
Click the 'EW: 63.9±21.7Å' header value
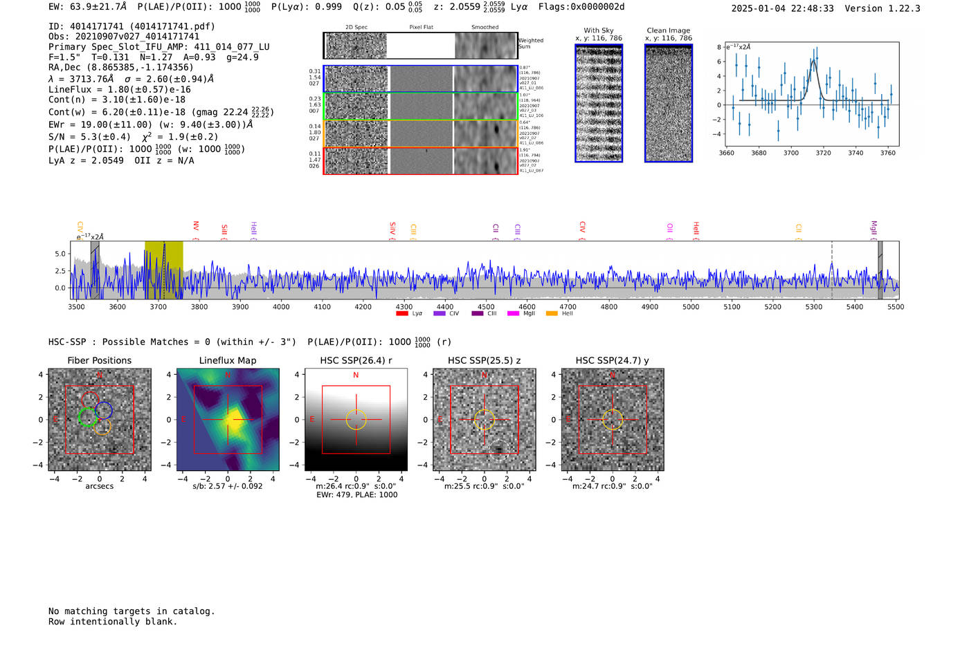(88, 7)
